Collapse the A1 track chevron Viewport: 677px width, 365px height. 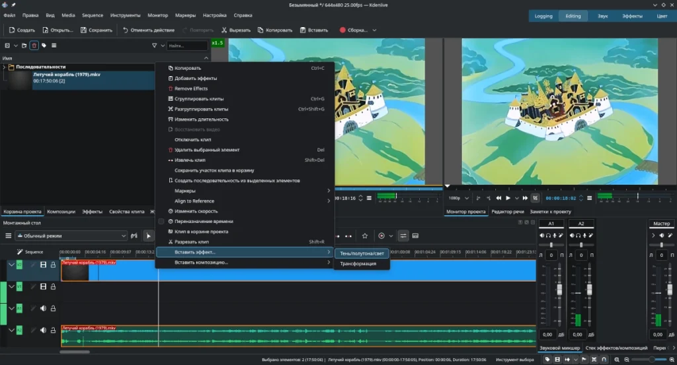11,308
